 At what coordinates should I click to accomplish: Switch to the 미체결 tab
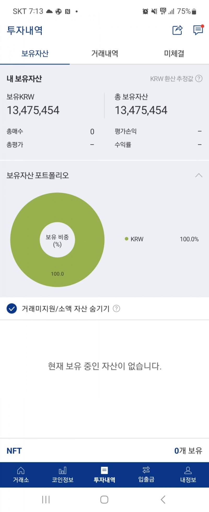coord(174,53)
